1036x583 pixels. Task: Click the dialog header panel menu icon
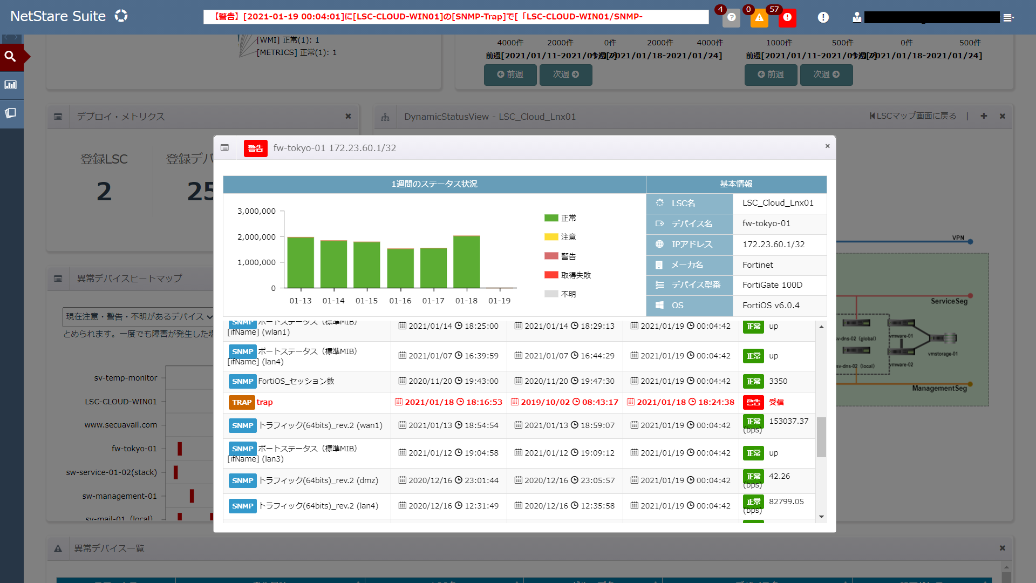[224, 148]
